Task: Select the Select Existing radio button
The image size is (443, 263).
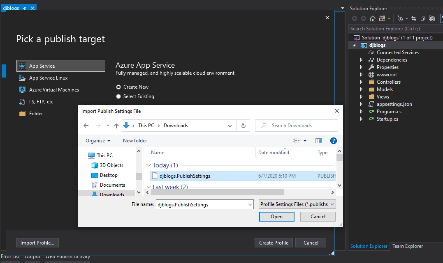Action: tap(118, 96)
